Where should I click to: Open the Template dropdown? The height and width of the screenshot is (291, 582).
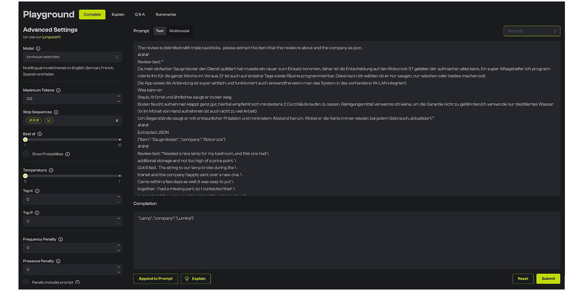click(532, 31)
